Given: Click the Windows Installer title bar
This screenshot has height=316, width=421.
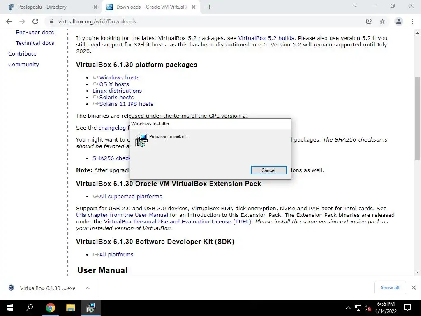Looking at the screenshot, I should [210, 124].
